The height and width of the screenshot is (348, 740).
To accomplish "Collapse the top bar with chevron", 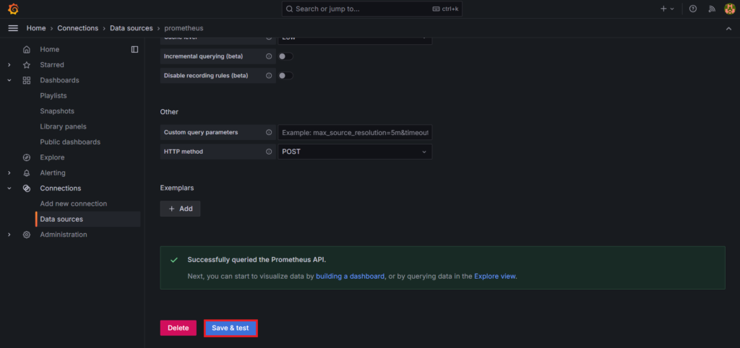I will [728, 28].
